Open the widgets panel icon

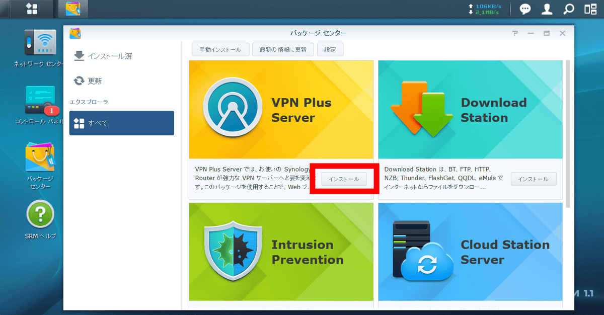tap(590, 9)
